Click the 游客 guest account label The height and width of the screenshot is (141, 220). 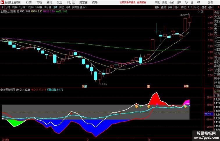pos(210,2)
